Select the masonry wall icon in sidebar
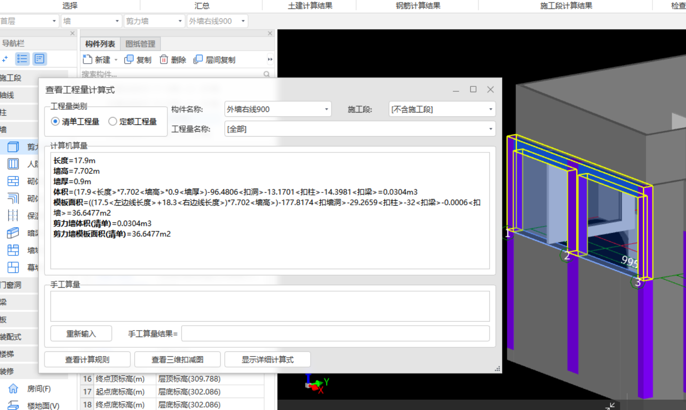Viewport: 686px width, 410px height. click(13, 181)
